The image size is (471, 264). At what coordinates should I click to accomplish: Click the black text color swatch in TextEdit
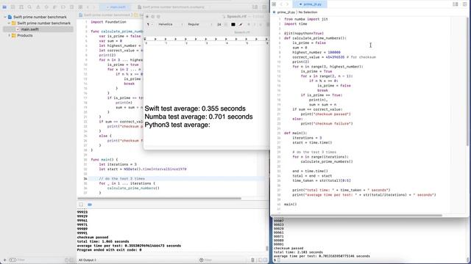233,24
